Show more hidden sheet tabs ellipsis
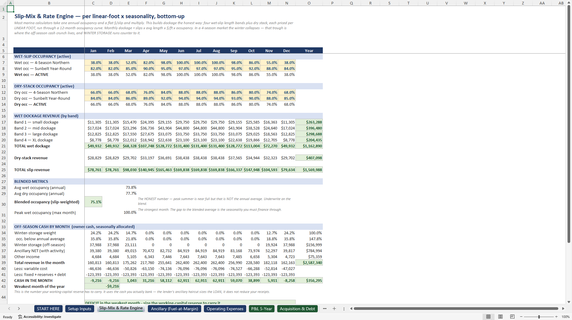The width and height of the screenshot is (572, 320). (x=325, y=309)
